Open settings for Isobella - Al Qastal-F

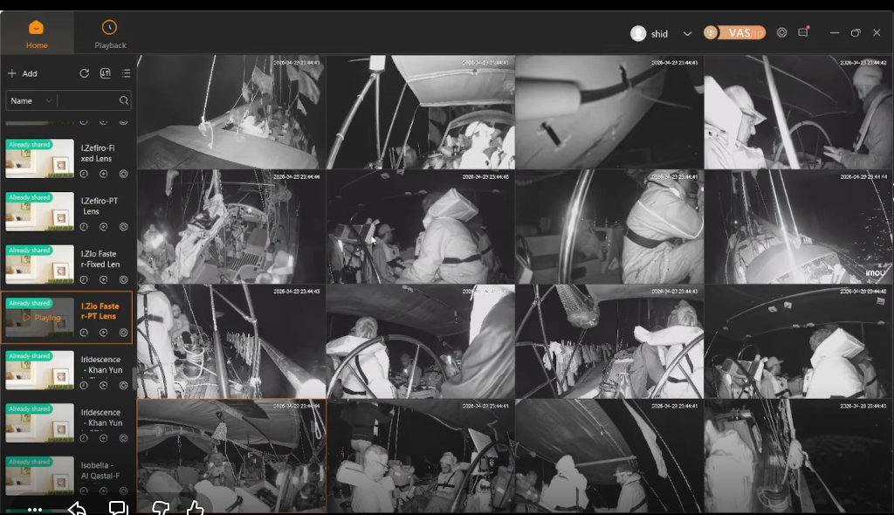[123, 491]
